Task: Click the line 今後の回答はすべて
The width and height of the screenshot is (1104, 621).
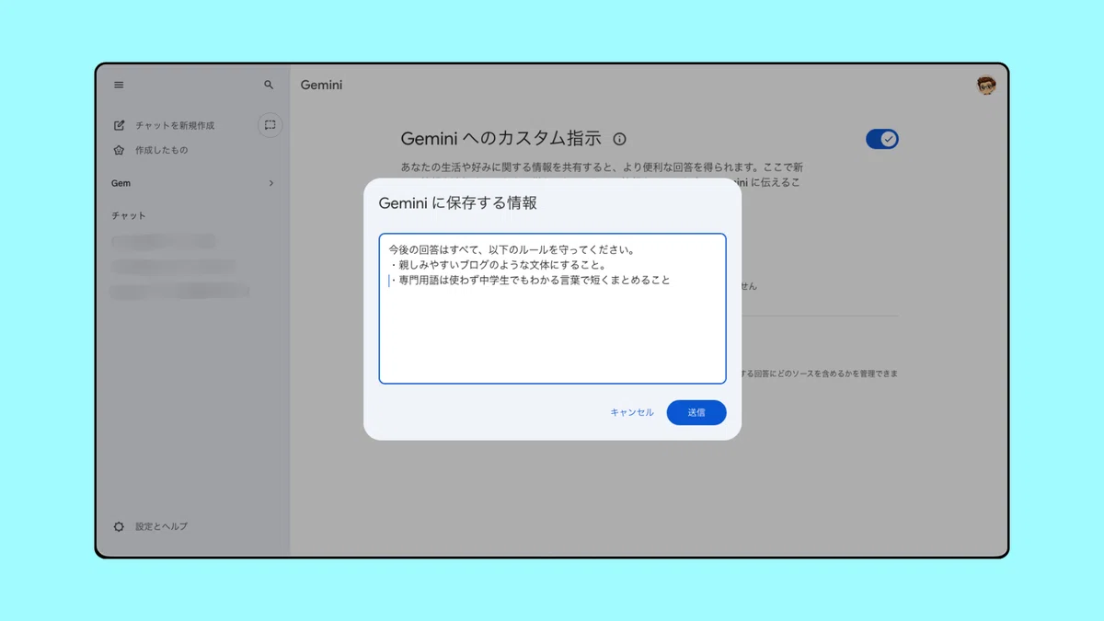Action: pyautogui.click(x=512, y=249)
